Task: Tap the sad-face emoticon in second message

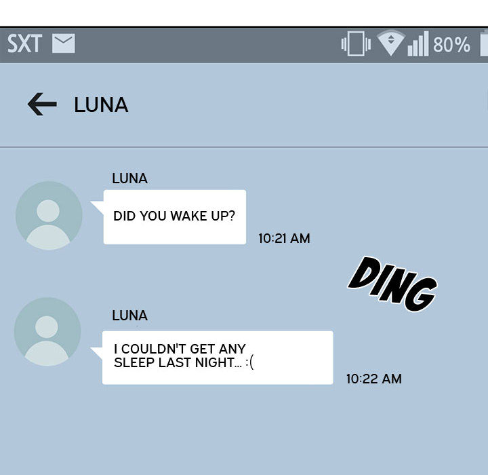Action: point(250,363)
